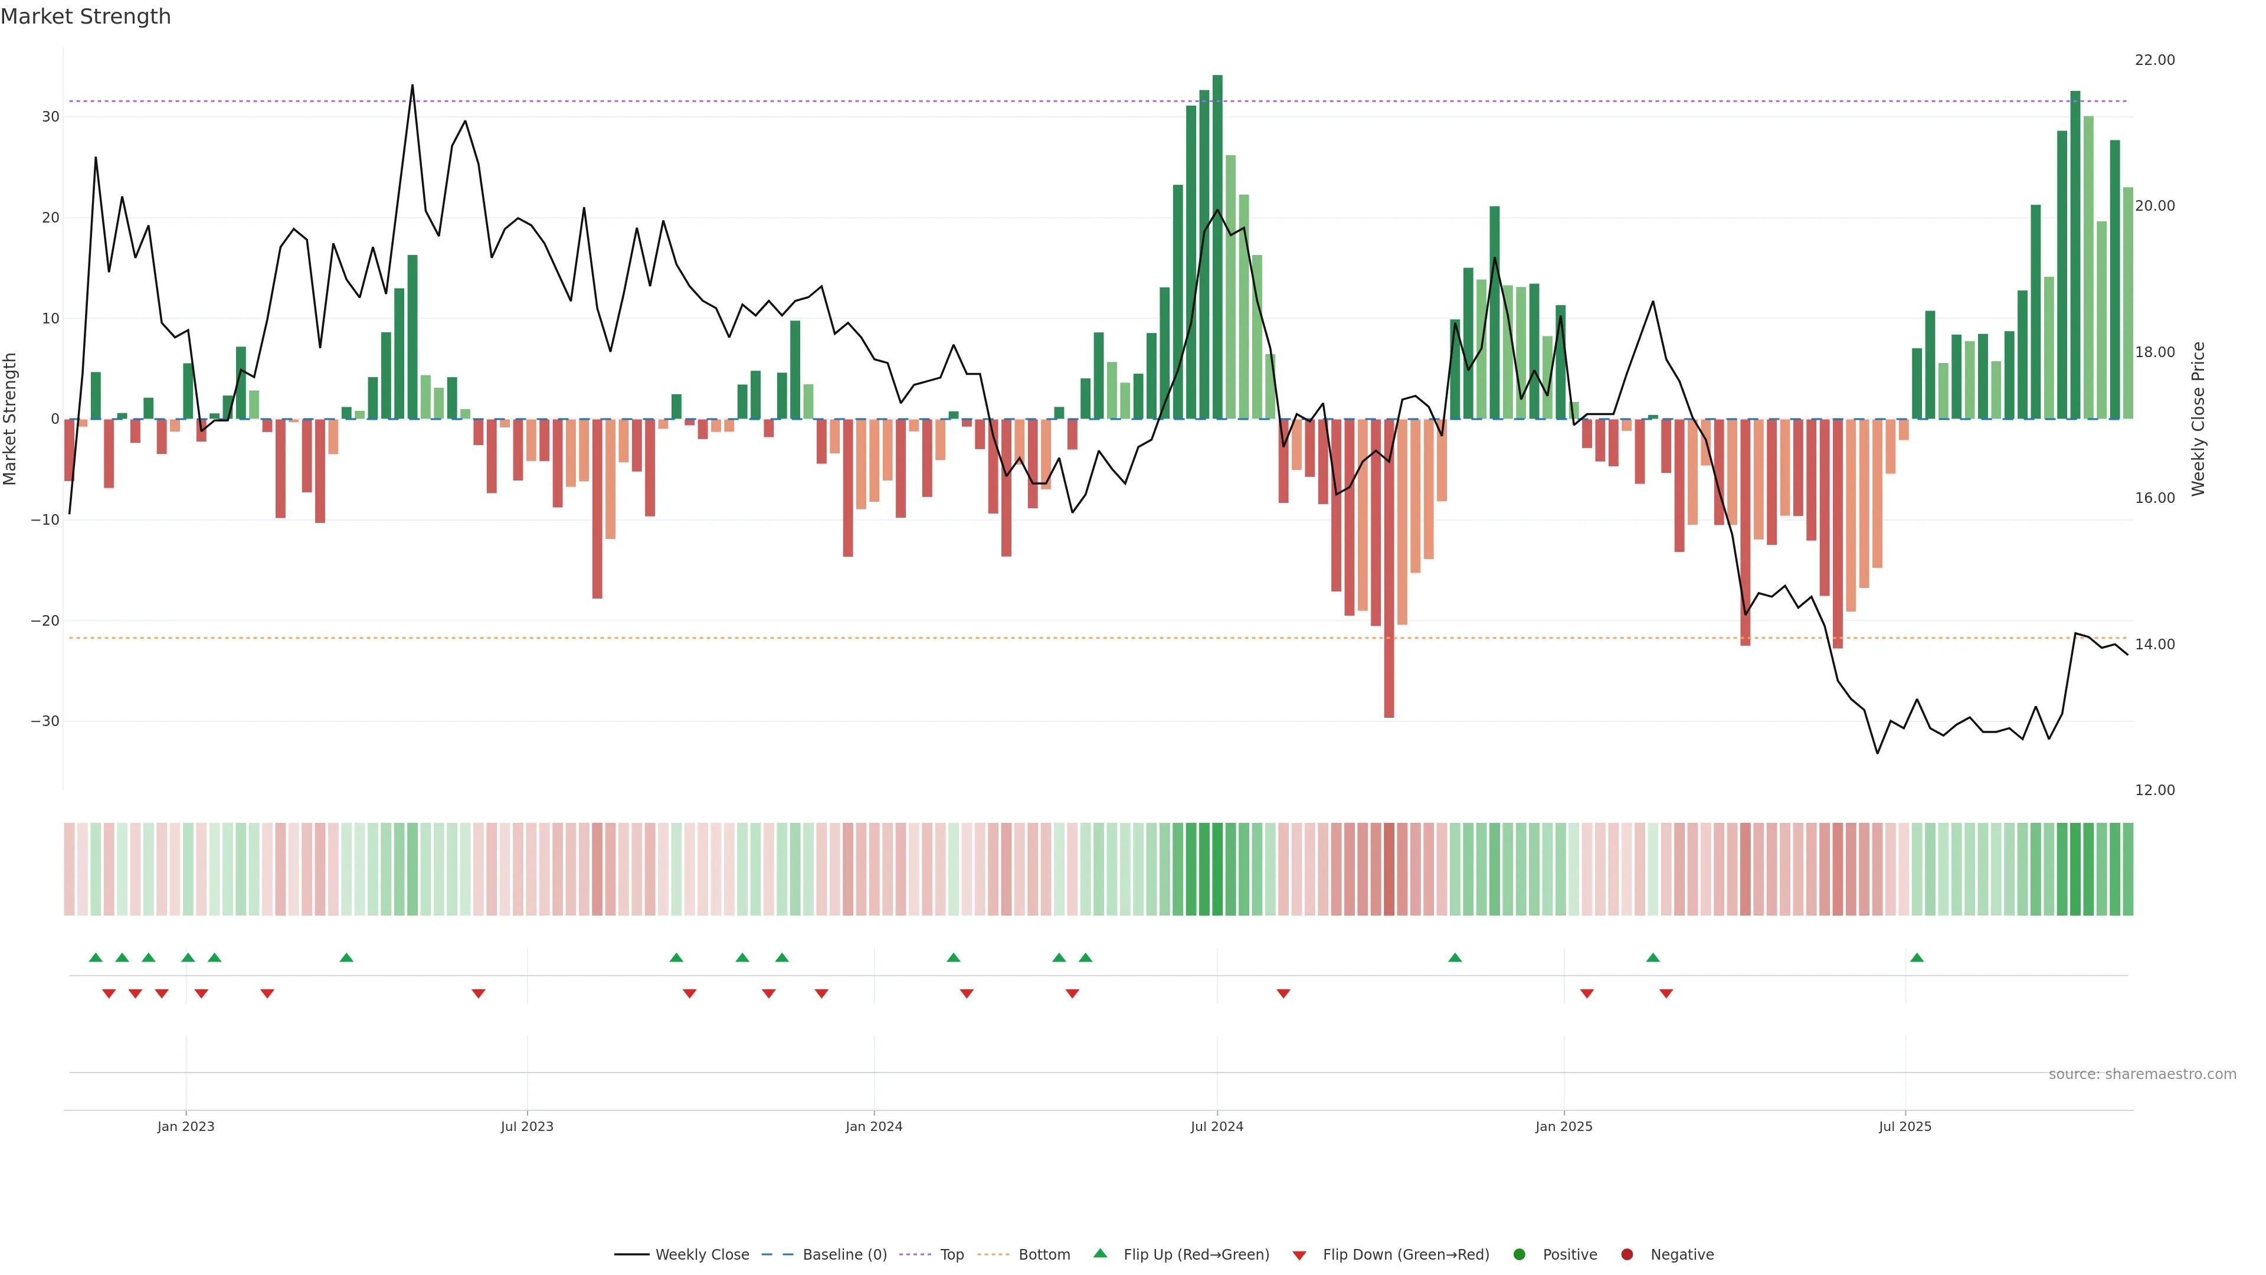The width and height of the screenshot is (2266, 1275).
Task: Click the Flip Down triangle just after Jul 2024
Action: pos(1283,993)
